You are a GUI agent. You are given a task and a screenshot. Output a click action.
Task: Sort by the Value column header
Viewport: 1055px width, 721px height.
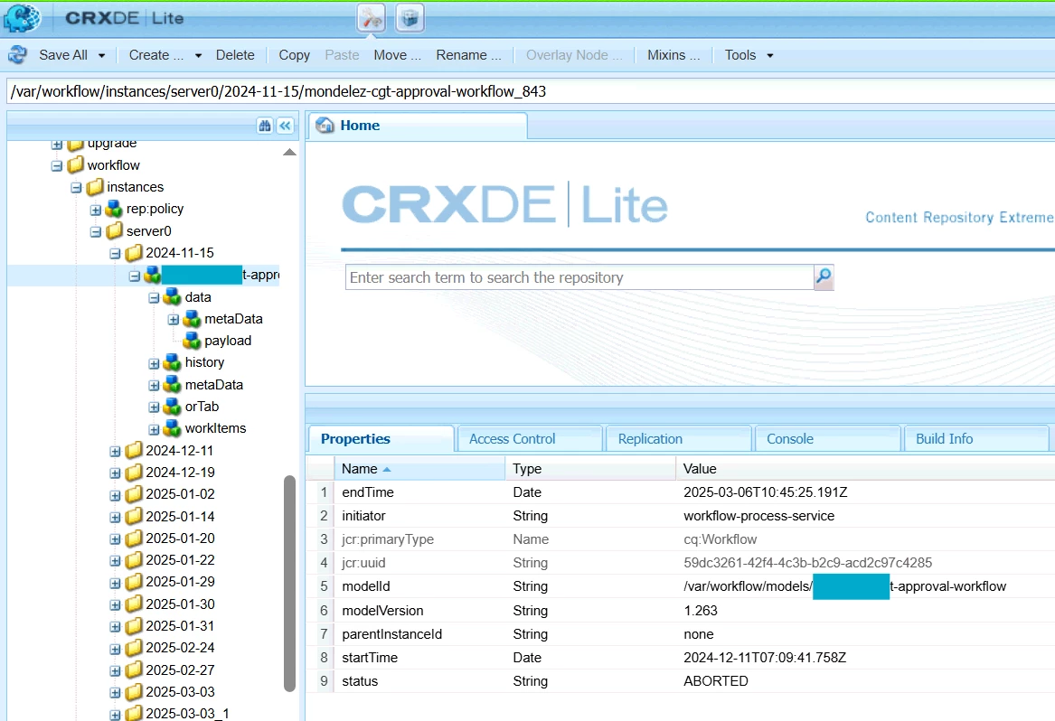pyautogui.click(x=865, y=469)
